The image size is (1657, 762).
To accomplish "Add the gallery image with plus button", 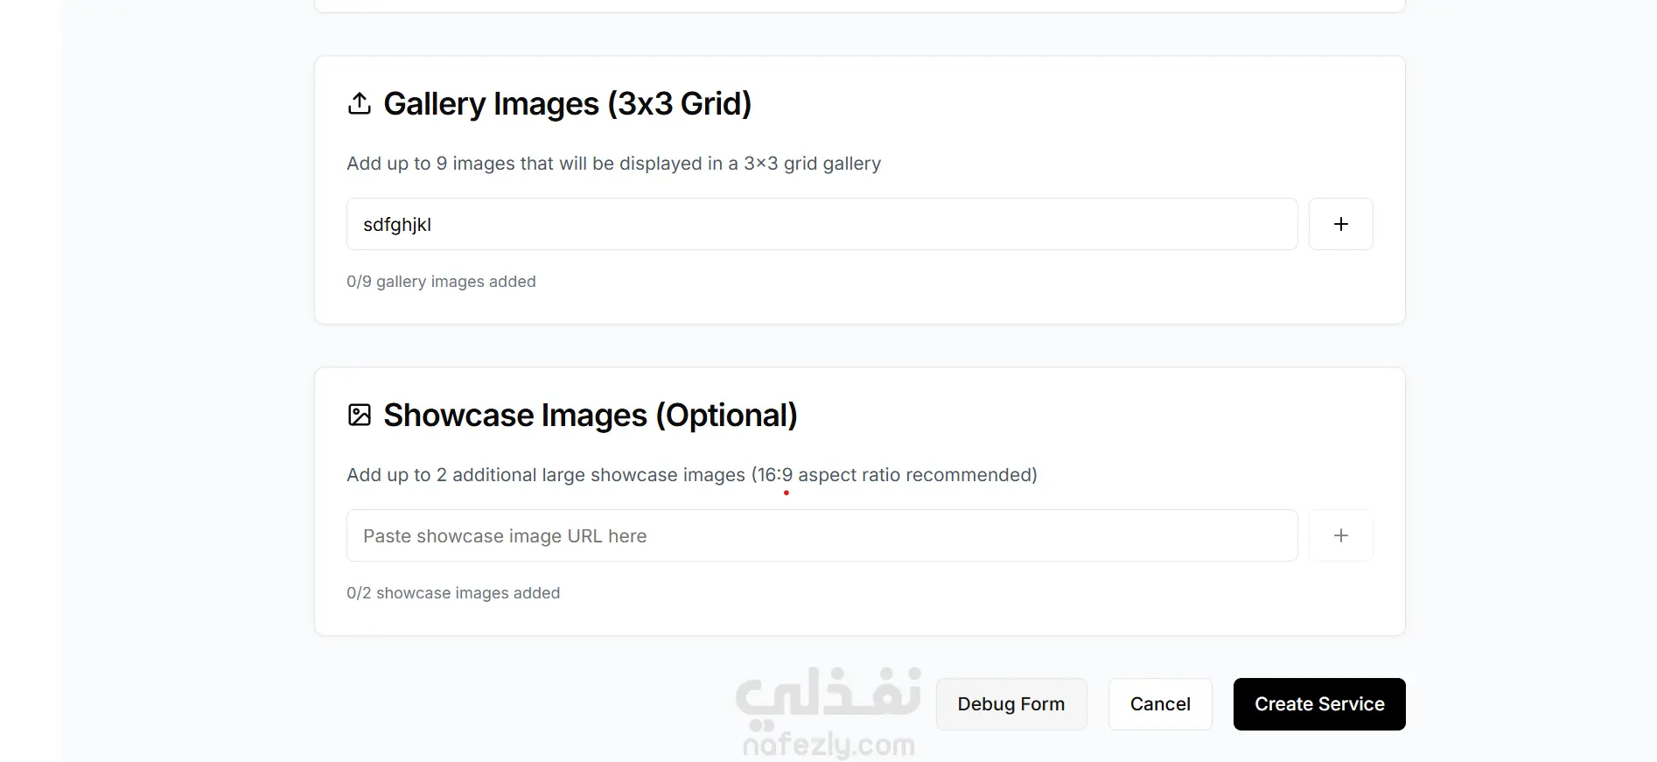I will point(1340,224).
